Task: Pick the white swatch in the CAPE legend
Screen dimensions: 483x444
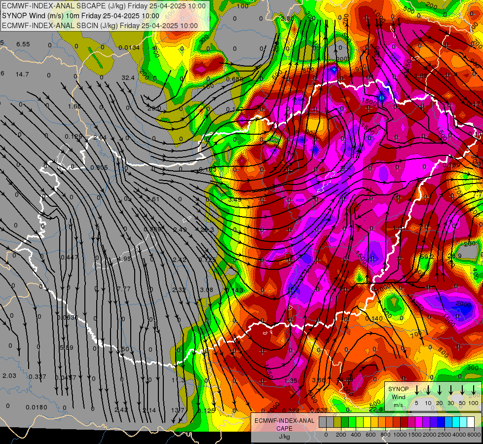Action: point(471,422)
